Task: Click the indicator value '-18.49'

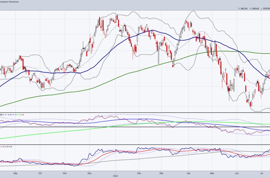Action: click(x=10, y=115)
